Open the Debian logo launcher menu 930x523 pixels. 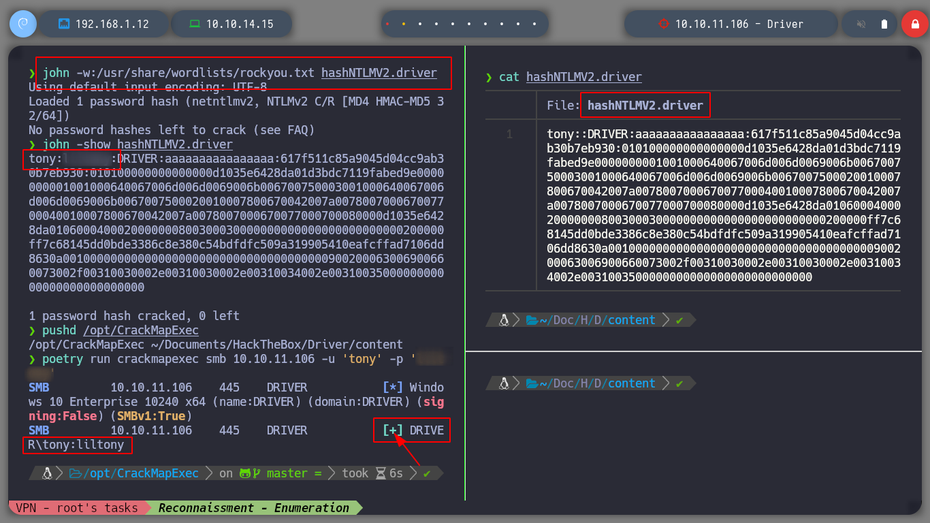(22, 24)
